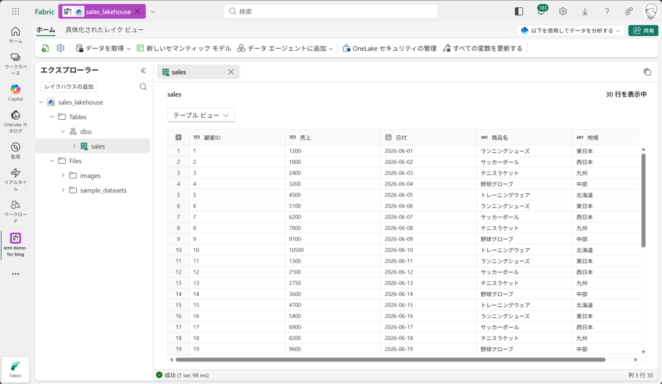The image size is (662, 384).
Task: Open the app launcher waffle menu
Action: 15,12
